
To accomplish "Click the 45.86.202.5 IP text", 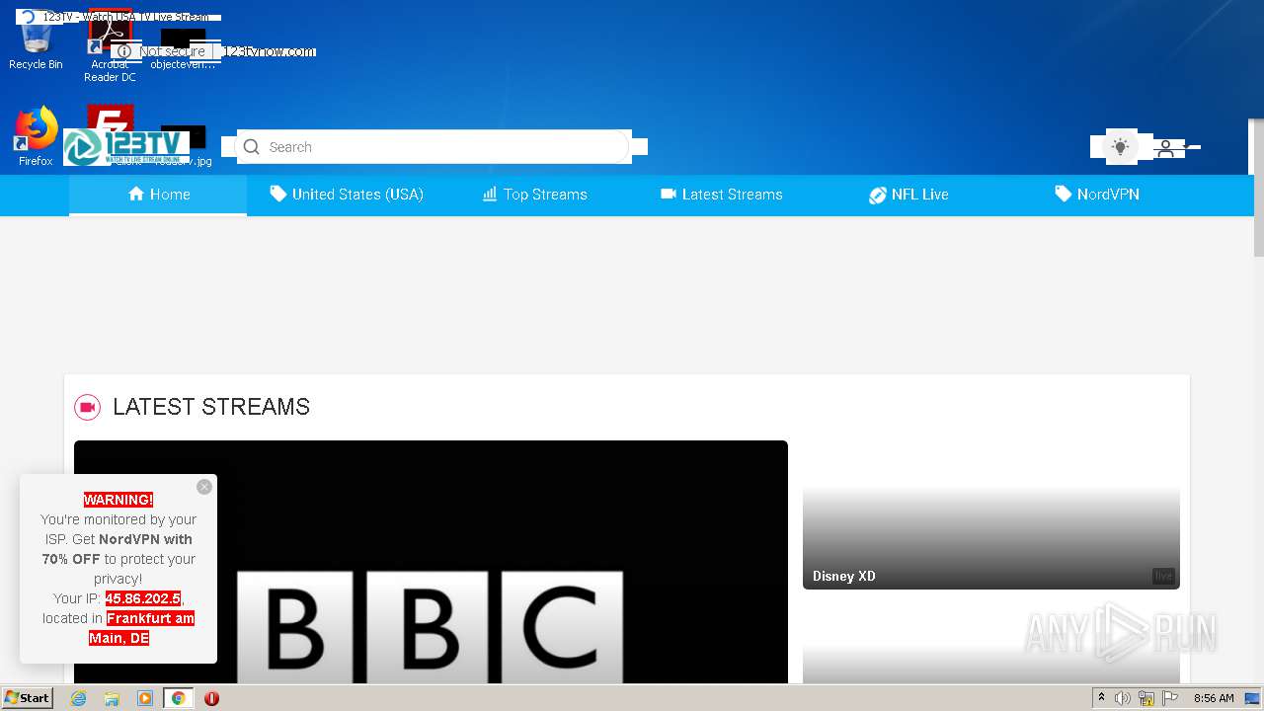I will [143, 598].
